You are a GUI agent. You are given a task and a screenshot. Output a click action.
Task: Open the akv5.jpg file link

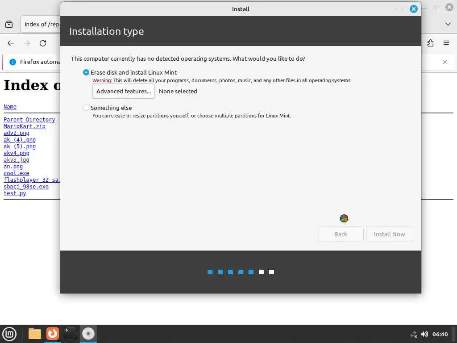pyautogui.click(x=17, y=160)
